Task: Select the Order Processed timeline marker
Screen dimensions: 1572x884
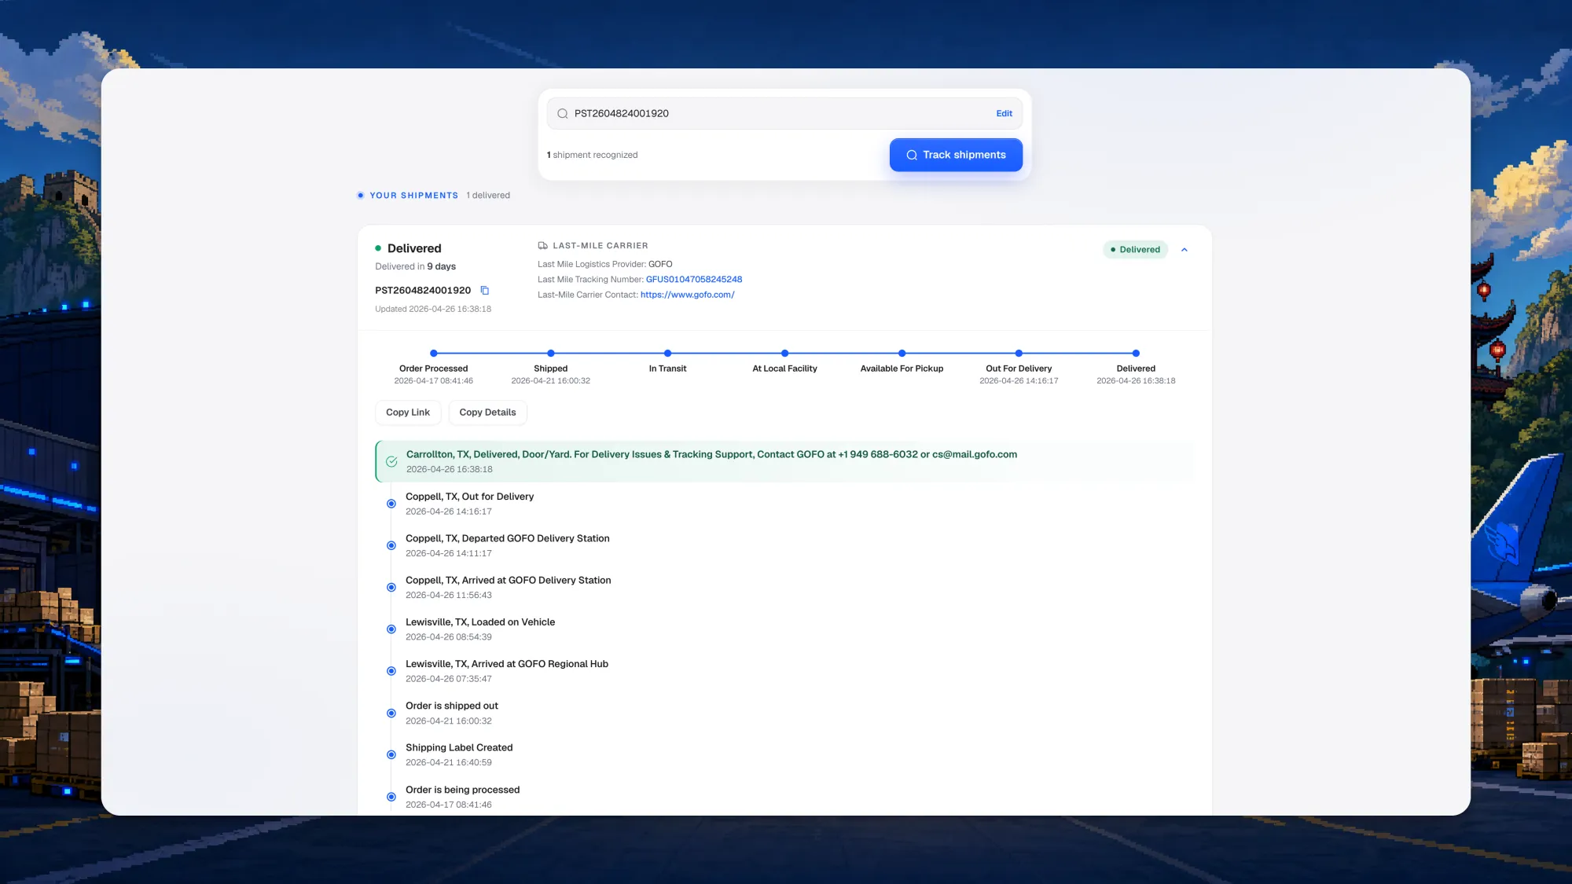Action: coord(434,354)
